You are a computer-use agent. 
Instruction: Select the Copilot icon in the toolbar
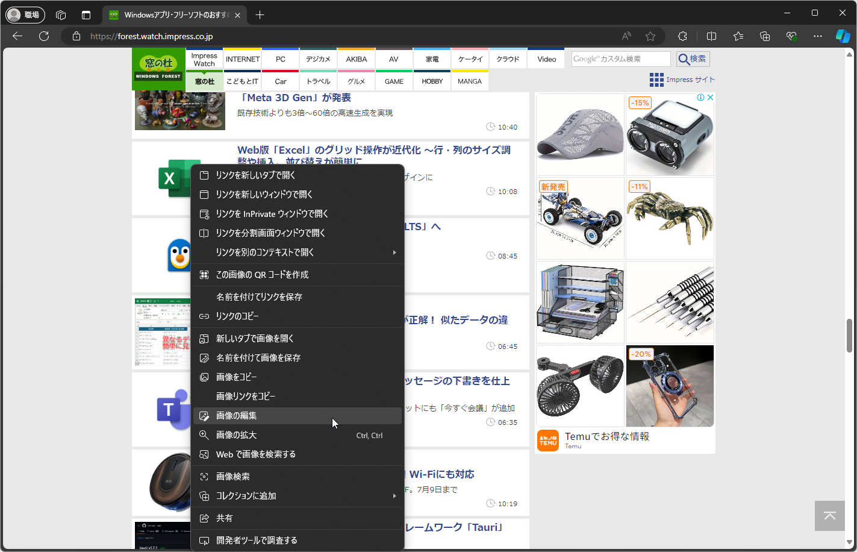click(843, 36)
